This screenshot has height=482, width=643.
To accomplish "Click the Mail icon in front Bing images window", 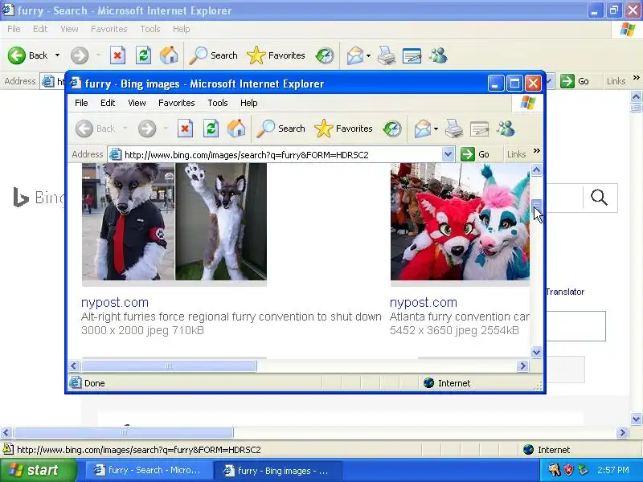I will (423, 129).
